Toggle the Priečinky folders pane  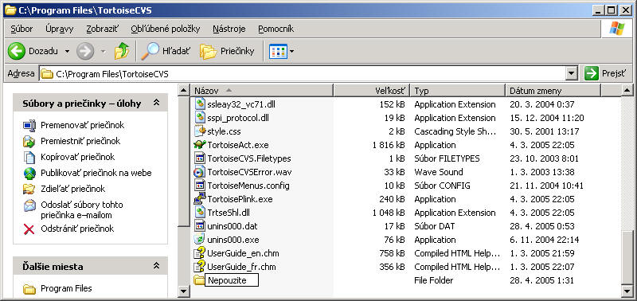tap(227, 51)
